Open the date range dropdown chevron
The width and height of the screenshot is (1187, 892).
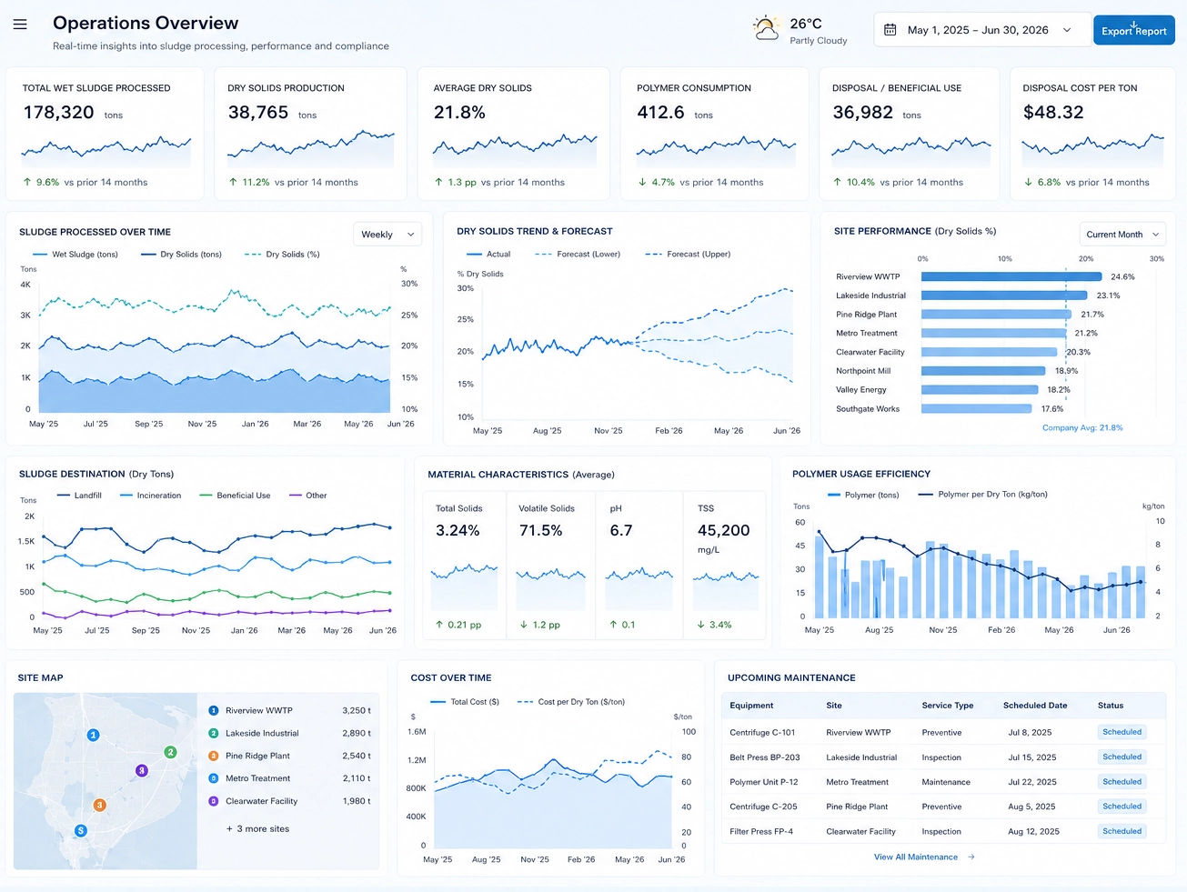(1067, 30)
